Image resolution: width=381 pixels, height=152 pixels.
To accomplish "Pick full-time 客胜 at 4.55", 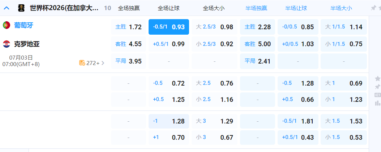I will click(129, 44).
